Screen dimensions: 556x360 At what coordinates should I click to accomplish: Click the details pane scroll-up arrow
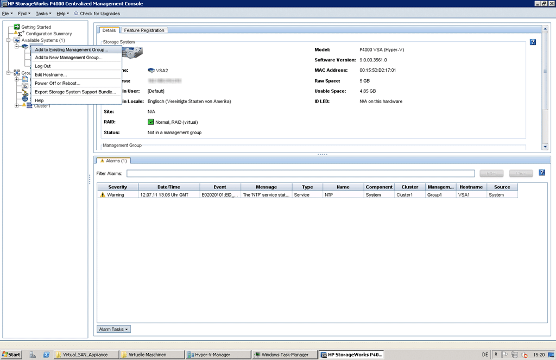point(545,29)
